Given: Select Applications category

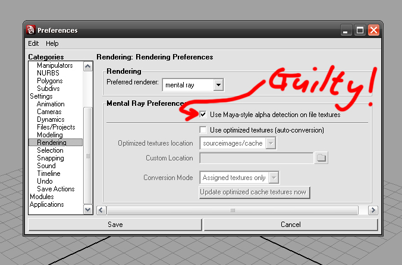Looking at the screenshot, I should 46,204.
